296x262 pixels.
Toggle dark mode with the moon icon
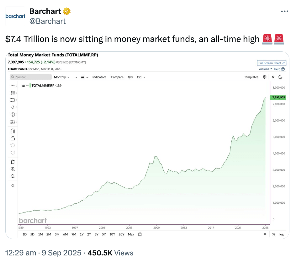click(x=280, y=77)
